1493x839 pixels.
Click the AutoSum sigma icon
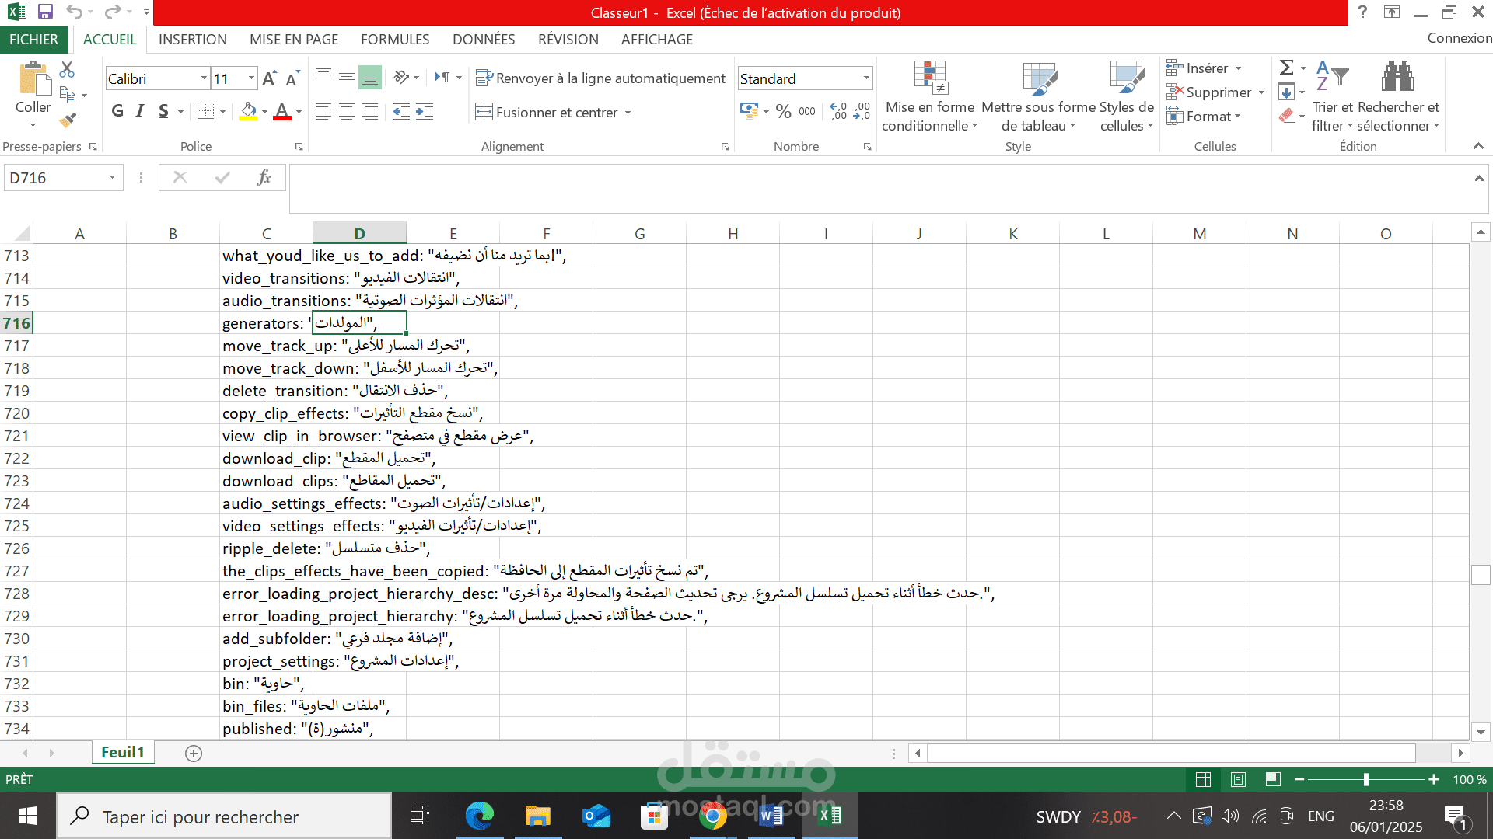(1287, 68)
